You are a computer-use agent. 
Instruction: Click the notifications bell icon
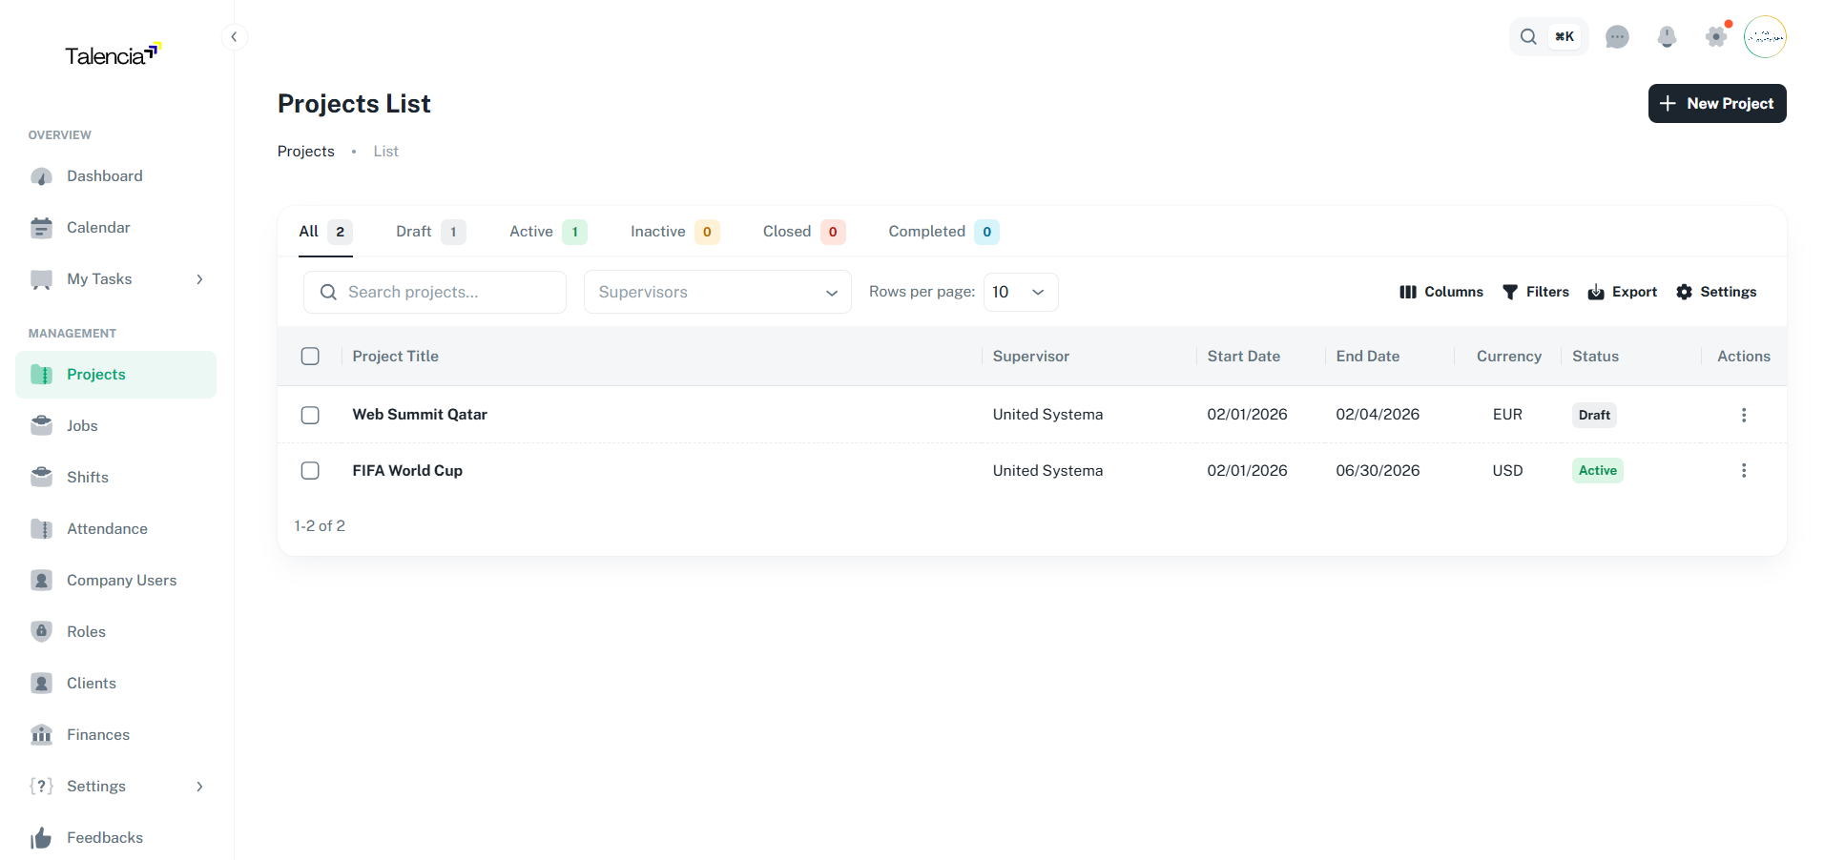1668,36
